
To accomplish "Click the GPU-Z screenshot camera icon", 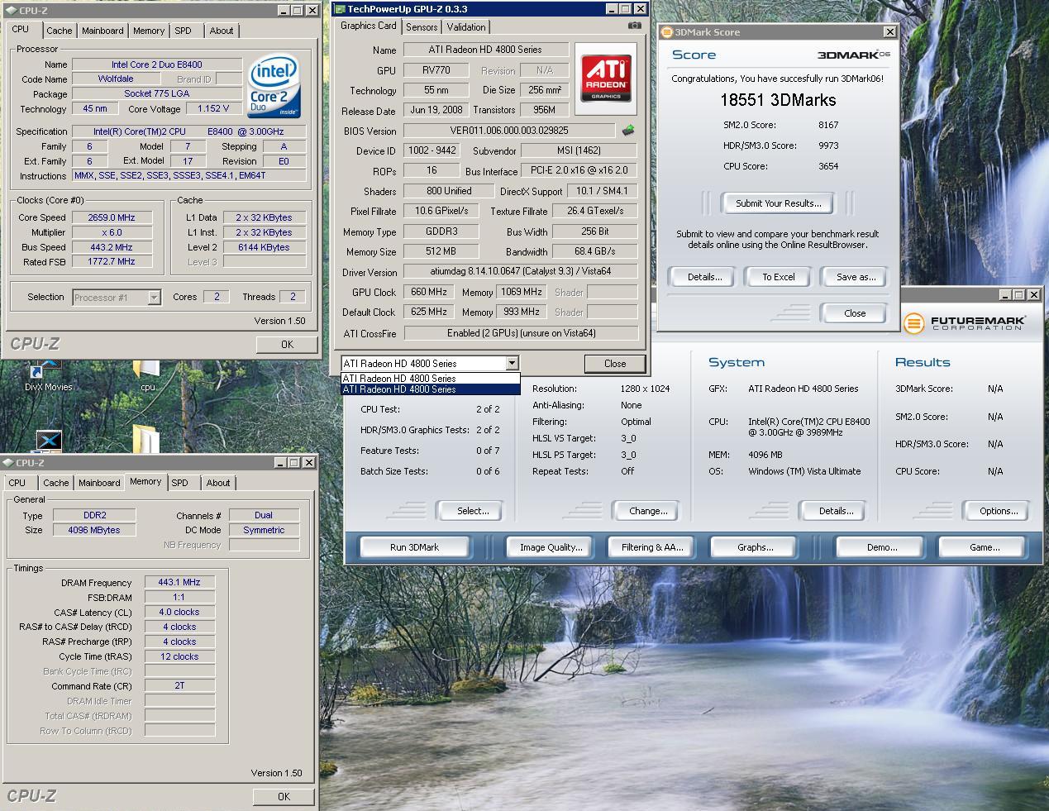I will tap(634, 26).
